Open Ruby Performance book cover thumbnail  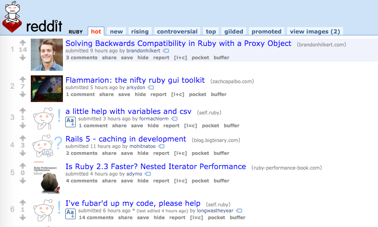coord(47,178)
